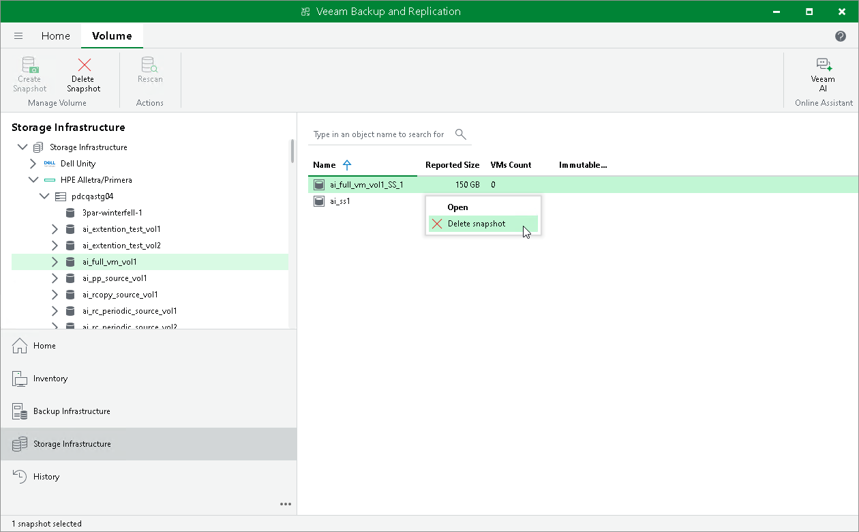Click the pdcqastg04 storage array icon
This screenshot has width=859, height=532.
point(60,196)
